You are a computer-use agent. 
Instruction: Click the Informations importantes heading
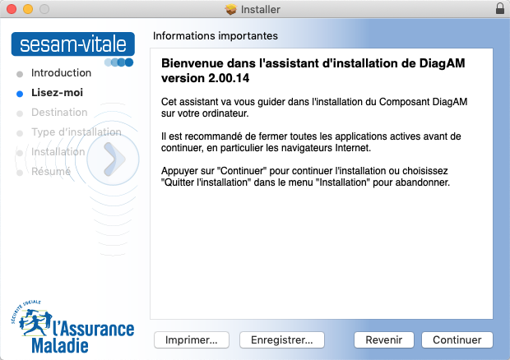(x=216, y=35)
